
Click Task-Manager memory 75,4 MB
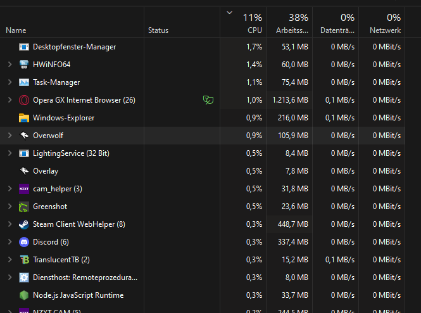pos(295,82)
